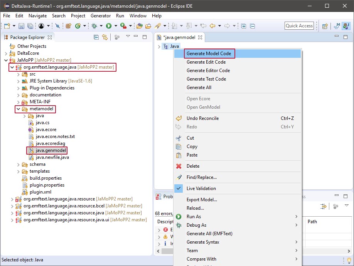This screenshot has width=354, height=266.
Task: Toggle Link with Editor in Package Explorer
Action: [x=105, y=37]
